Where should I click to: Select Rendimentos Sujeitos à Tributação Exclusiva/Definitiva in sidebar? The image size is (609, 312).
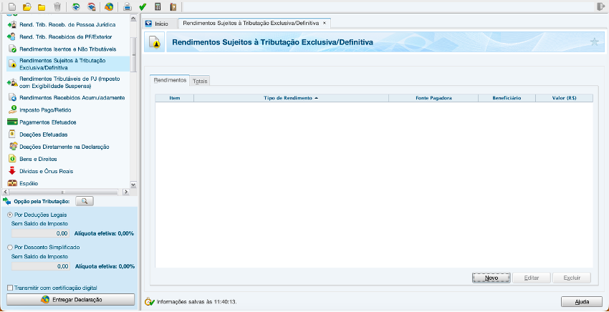click(68, 64)
